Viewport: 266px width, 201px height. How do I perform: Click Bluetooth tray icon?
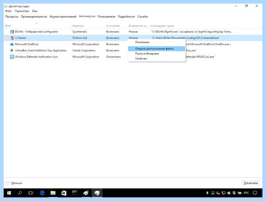[x=207, y=193]
